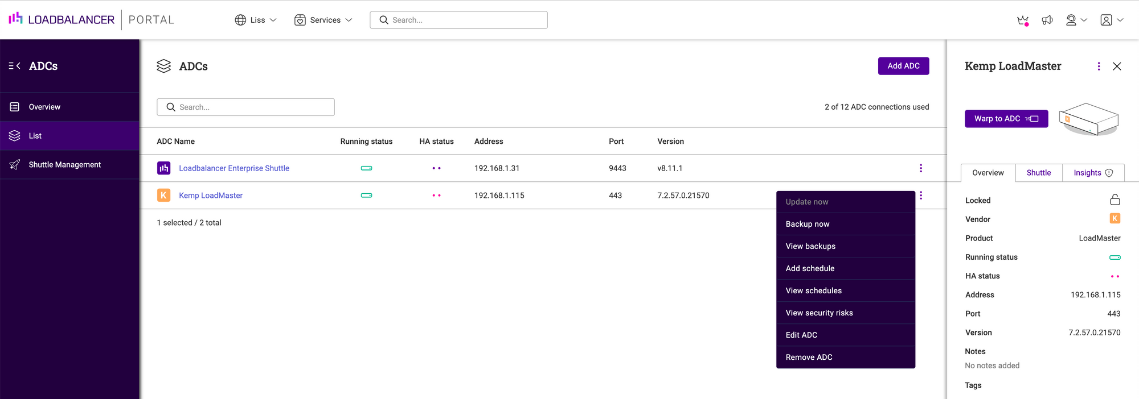Choose Update now from context menu
The image size is (1139, 399).
846,202
